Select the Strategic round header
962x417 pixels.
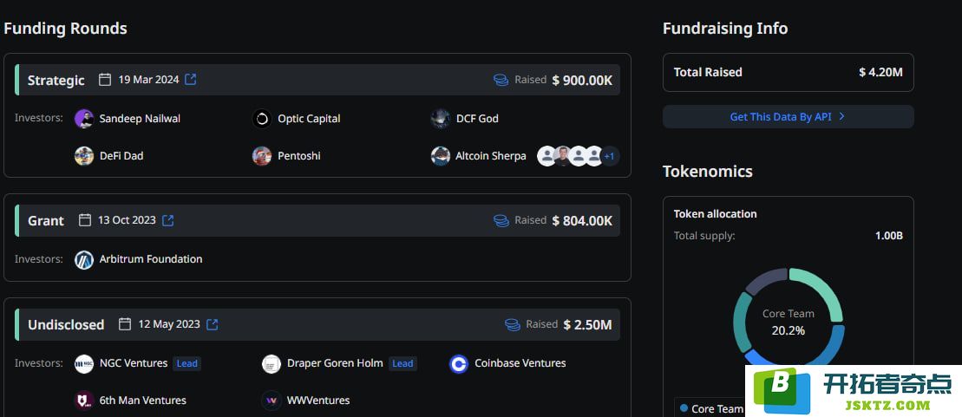coord(56,80)
